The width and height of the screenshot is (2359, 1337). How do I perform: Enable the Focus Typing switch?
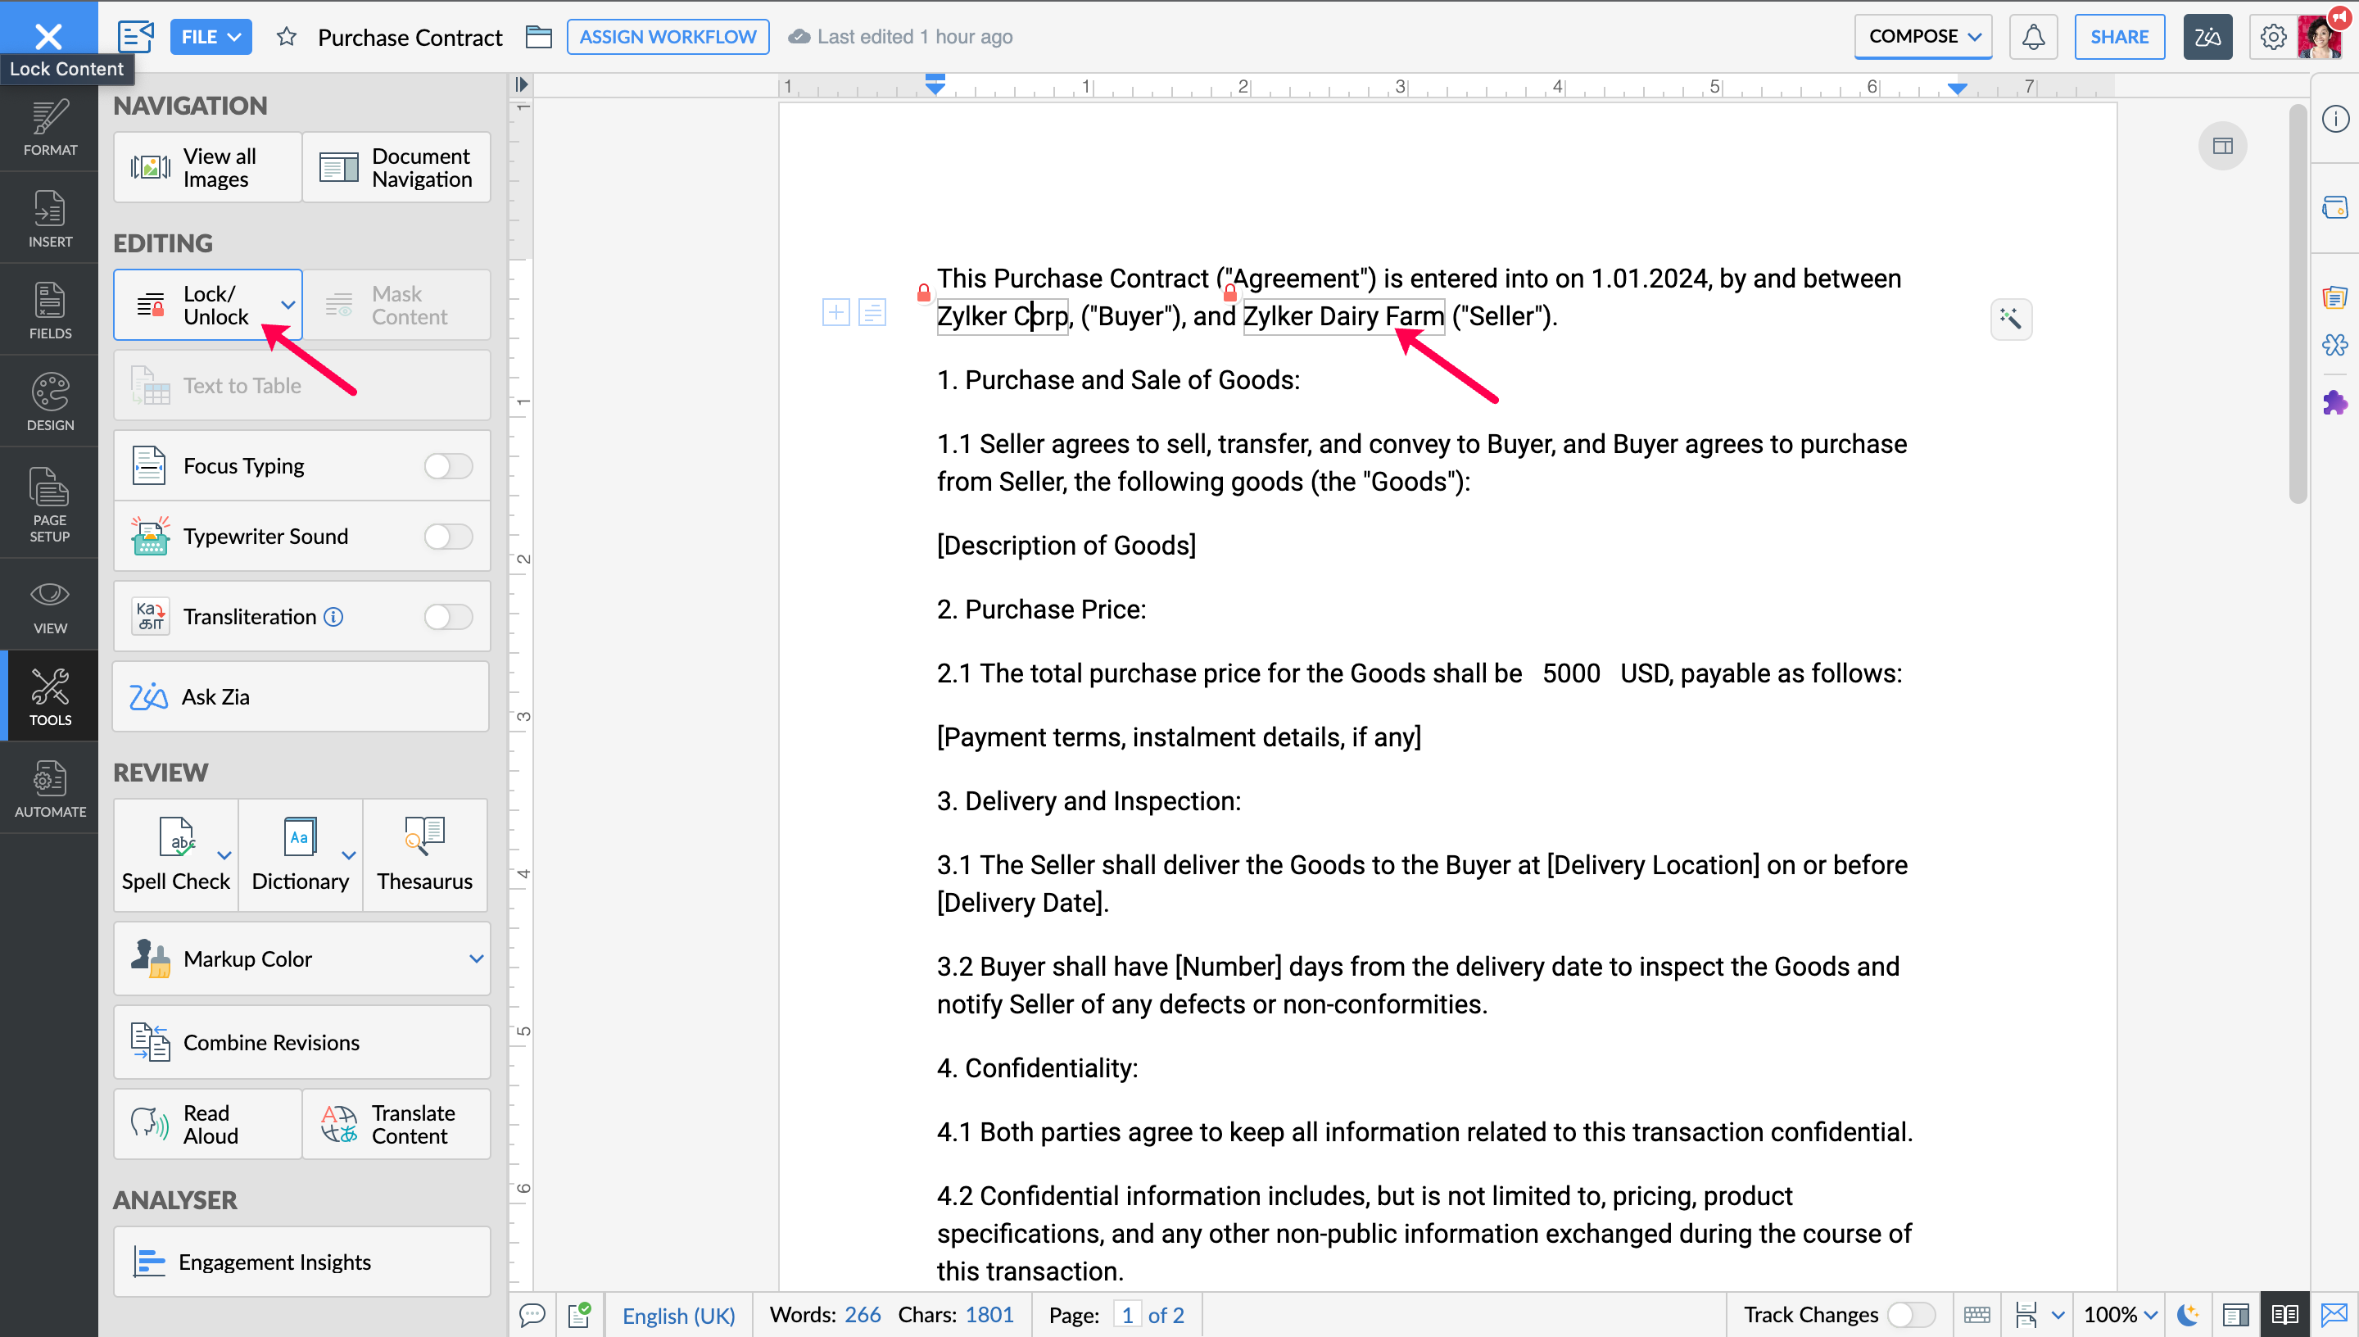point(448,466)
